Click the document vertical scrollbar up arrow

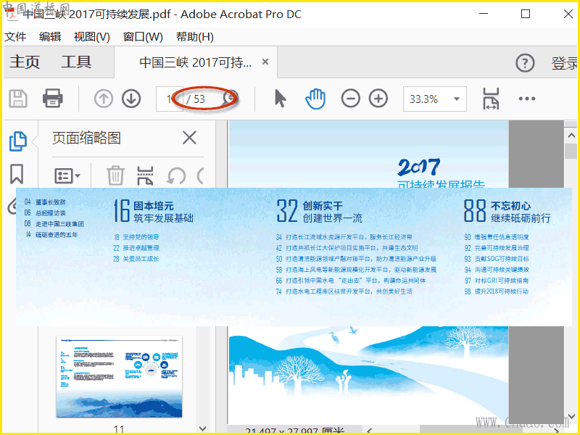click(x=571, y=136)
